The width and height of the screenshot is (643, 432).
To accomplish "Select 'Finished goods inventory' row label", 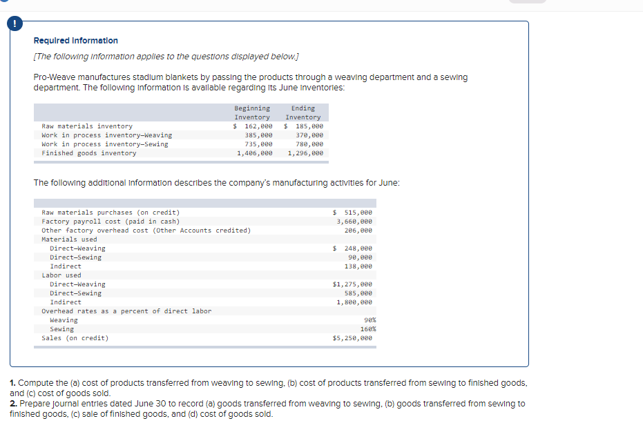I will click(89, 153).
